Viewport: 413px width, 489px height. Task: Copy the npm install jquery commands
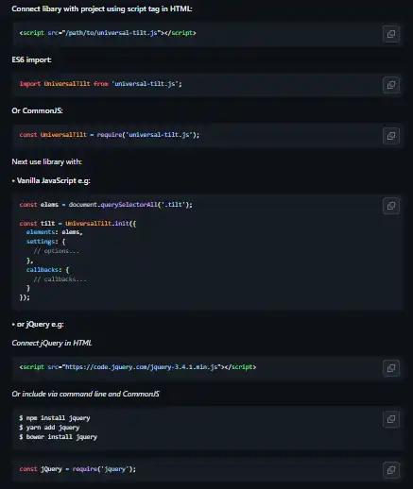pyautogui.click(x=391, y=419)
